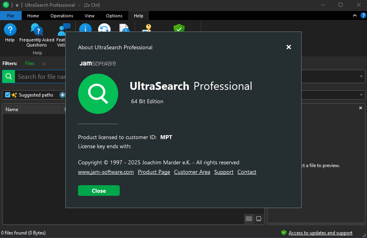Viewport: 367px width, 238px height.
Task: Minimize the UltraSearch window
Action: (x=323, y=5)
